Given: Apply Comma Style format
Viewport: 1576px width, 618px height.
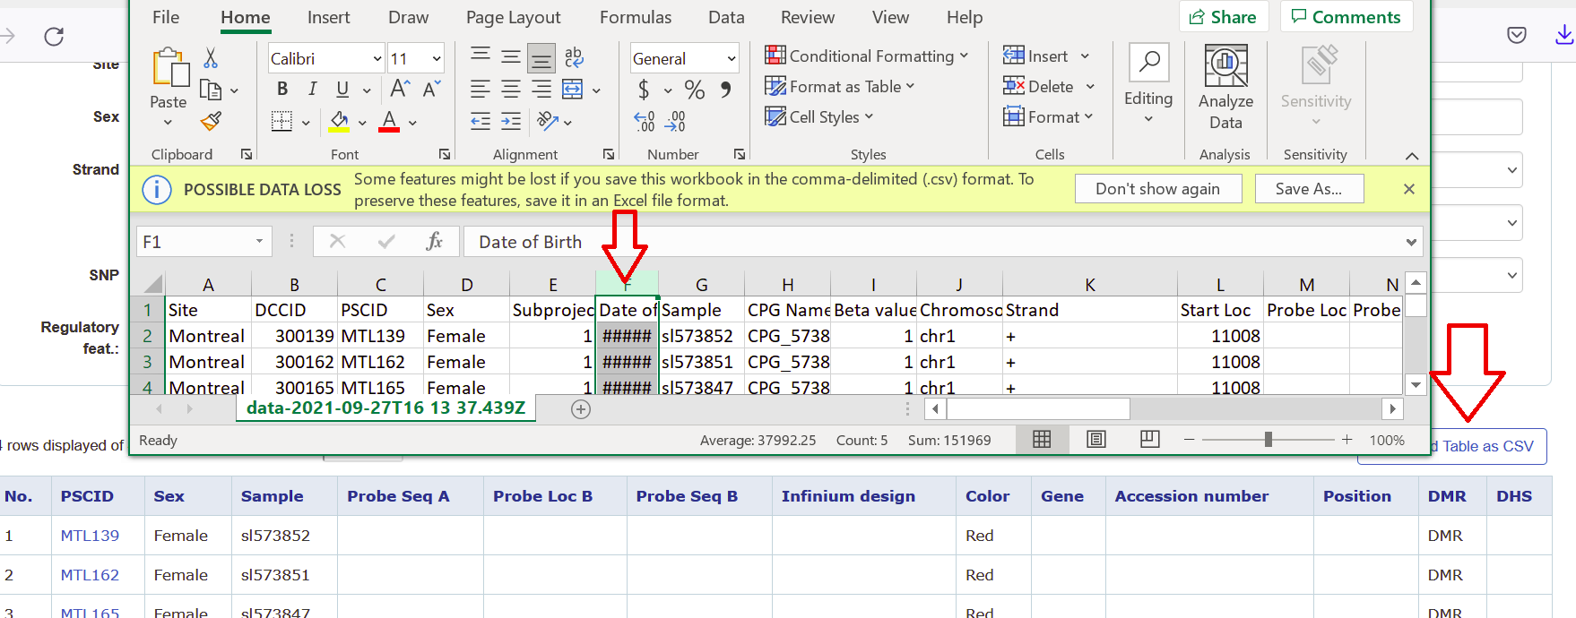Looking at the screenshot, I should point(725,90).
